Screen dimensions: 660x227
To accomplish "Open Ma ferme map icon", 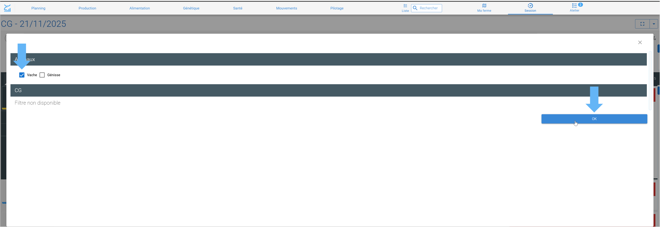I will coord(484,6).
